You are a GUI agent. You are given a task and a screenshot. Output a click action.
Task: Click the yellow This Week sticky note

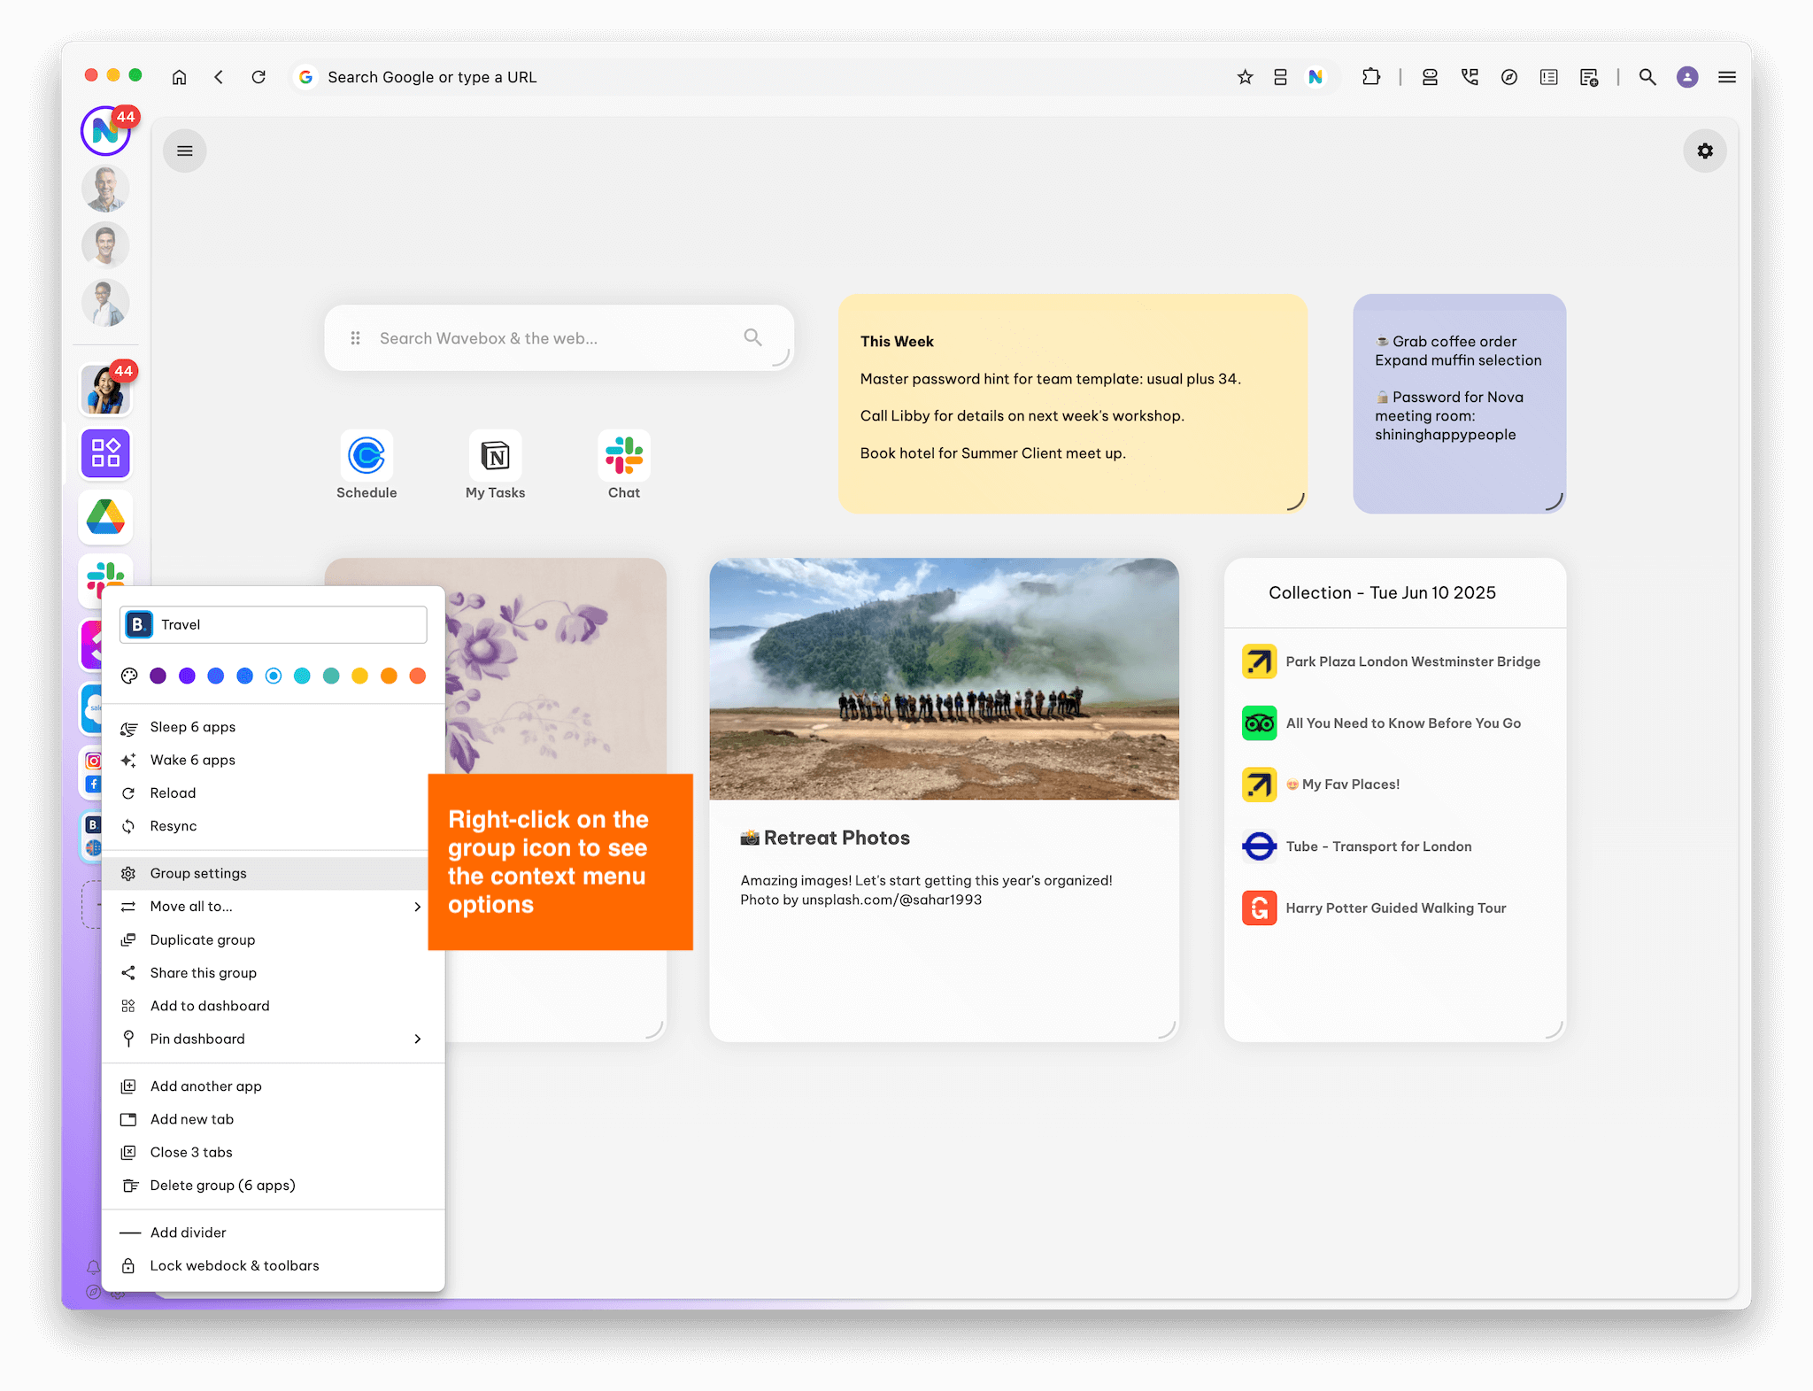click(1073, 404)
